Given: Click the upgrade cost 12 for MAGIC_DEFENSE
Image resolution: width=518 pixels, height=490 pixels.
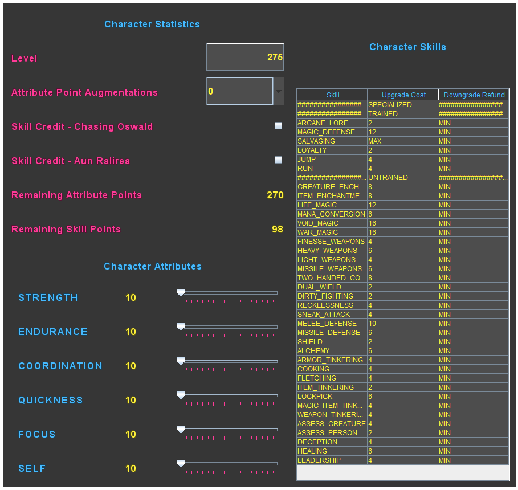Looking at the screenshot, I should (403, 132).
